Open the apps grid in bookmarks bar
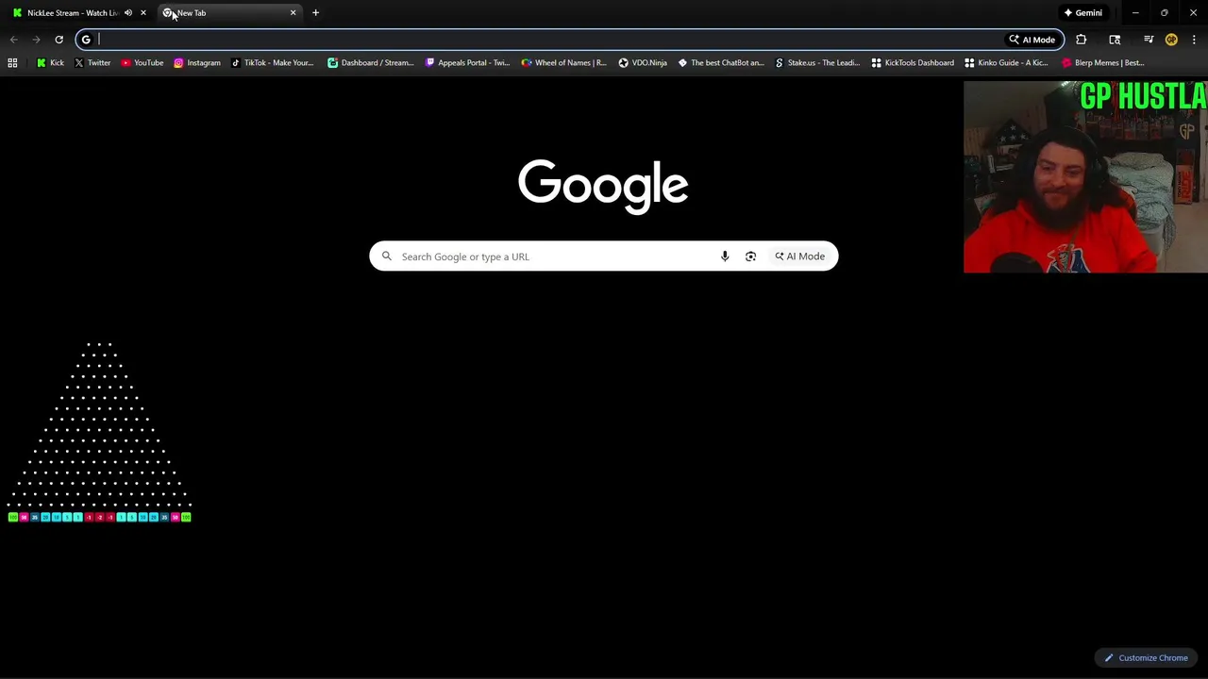The image size is (1208, 679). pyautogui.click(x=12, y=62)
